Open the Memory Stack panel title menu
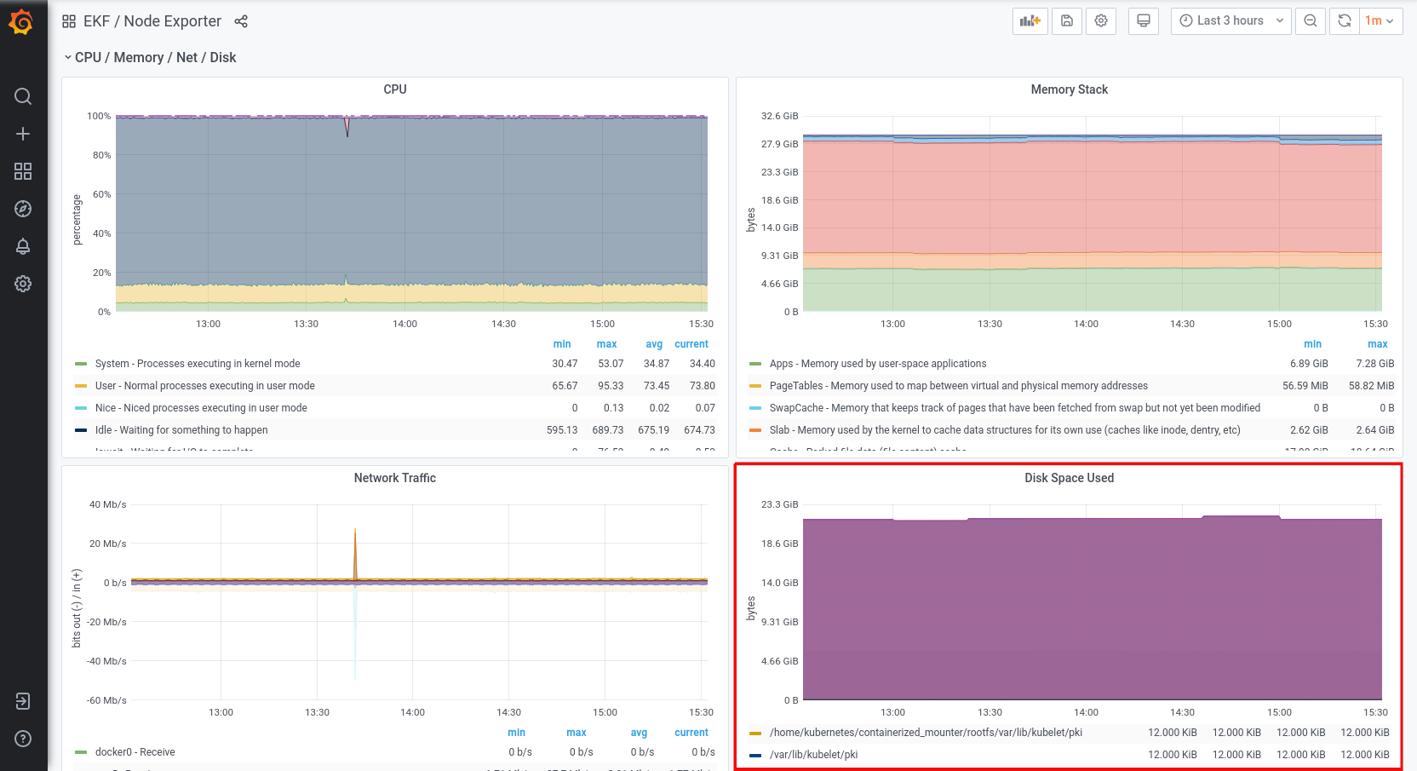1417x771 pixels. [1070, 89]
